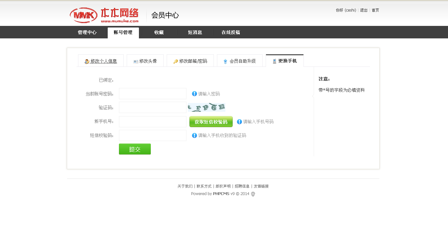Open the 管理中心 navigation item
The image size is (448, 230).
[x=87, y=32]
